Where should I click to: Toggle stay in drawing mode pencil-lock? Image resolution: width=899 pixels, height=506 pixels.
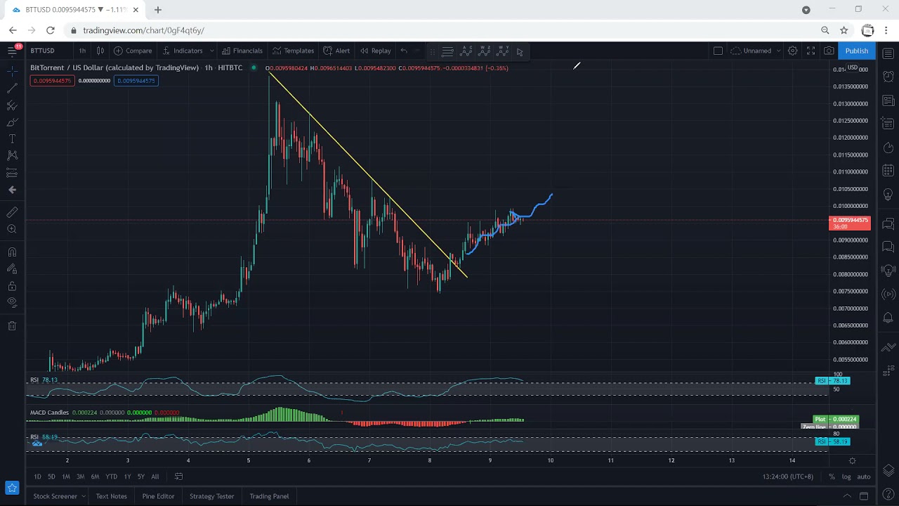[x=12, y=268]
